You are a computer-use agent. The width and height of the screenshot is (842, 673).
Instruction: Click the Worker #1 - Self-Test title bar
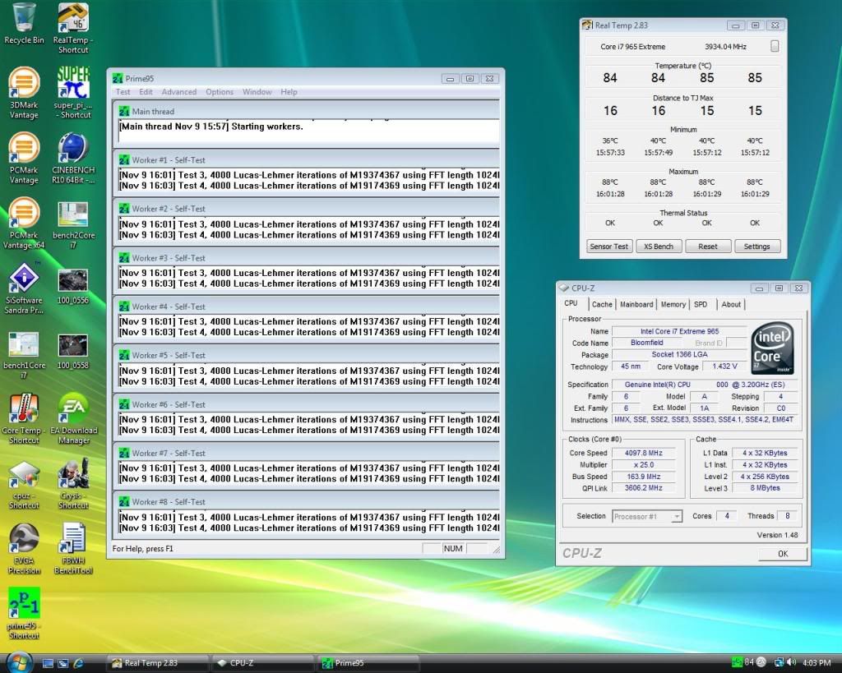[308, 160]
